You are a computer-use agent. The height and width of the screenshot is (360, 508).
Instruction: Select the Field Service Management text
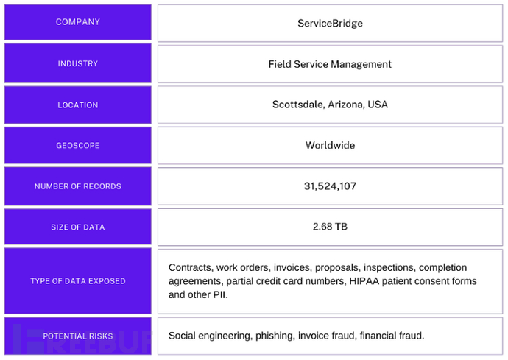[330, 64]
